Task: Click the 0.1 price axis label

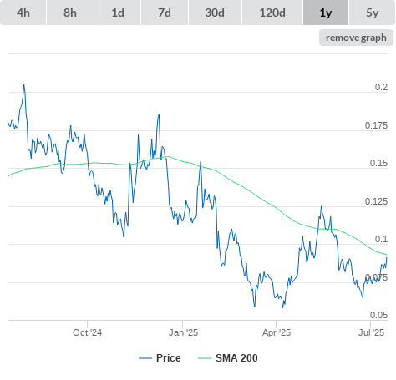Action: (x=381, y=239)
